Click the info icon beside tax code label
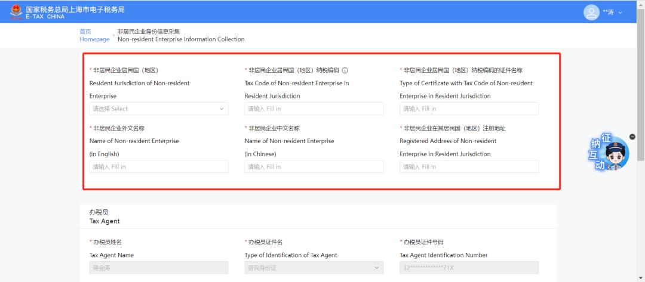The width and height of the screenshot is (645, 282). click(345, 70)
